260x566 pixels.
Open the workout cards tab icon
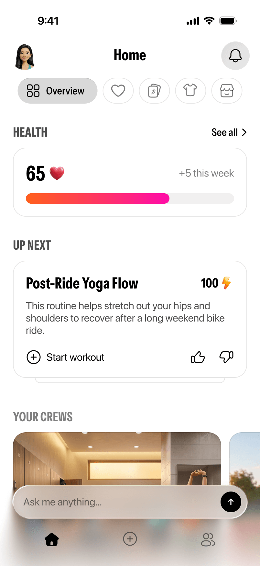point(154,91)
